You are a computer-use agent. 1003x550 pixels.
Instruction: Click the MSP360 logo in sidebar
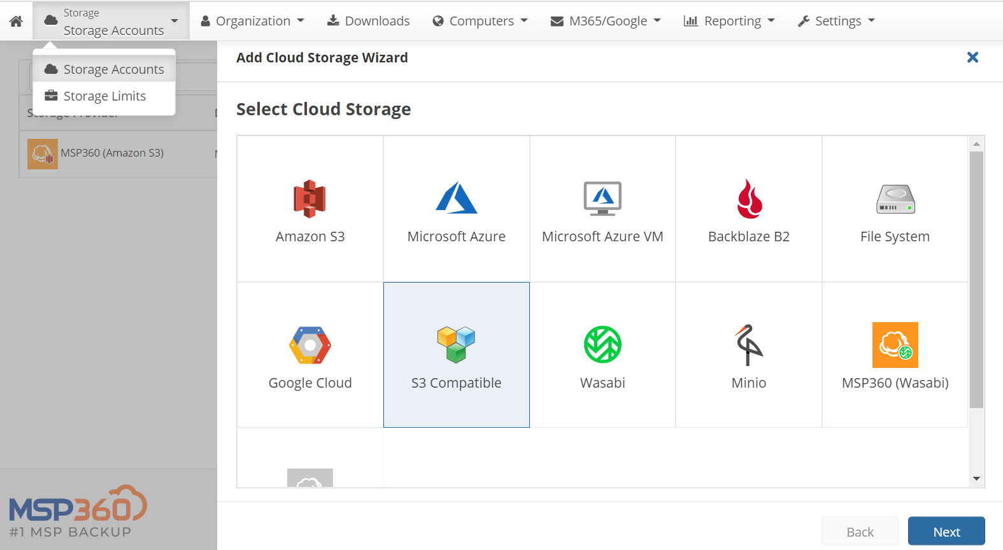[x=78, y=511]
